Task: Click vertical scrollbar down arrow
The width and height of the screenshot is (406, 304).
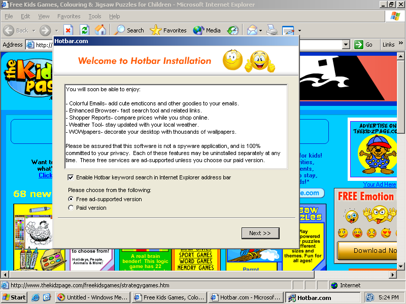Action: 400,267
